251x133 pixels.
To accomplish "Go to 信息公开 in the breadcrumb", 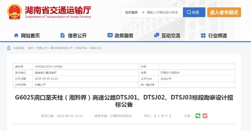I will click(42, 48).
